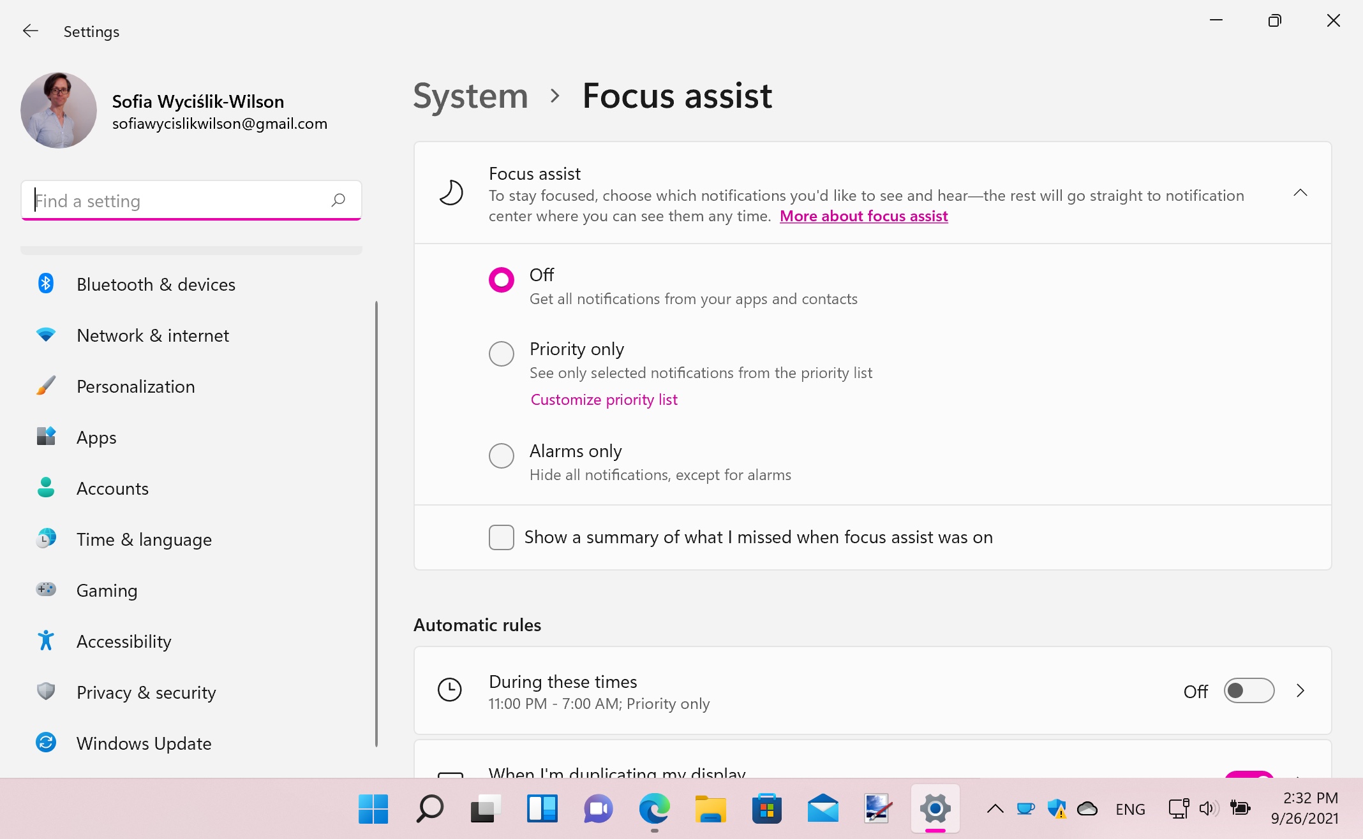The image size is (1363, 839).
Task: Open More about focus assist link
Action: click(x=863, y=216)
